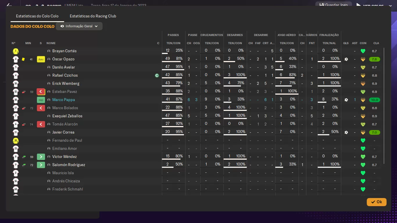397x223 pixels.
Task: Click the CRUZAMENTOS column group header
Action: click(212, 35)
